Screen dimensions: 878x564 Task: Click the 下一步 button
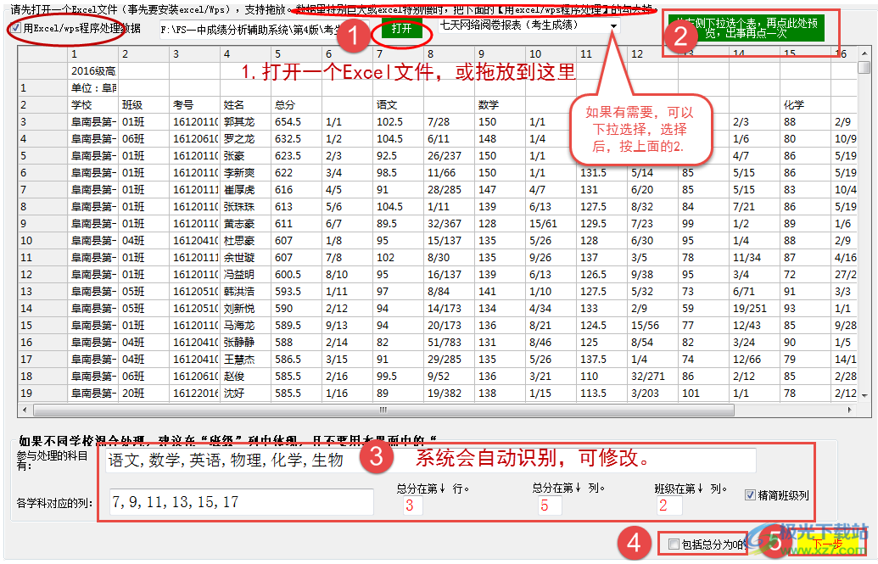[x=828, y=544]
